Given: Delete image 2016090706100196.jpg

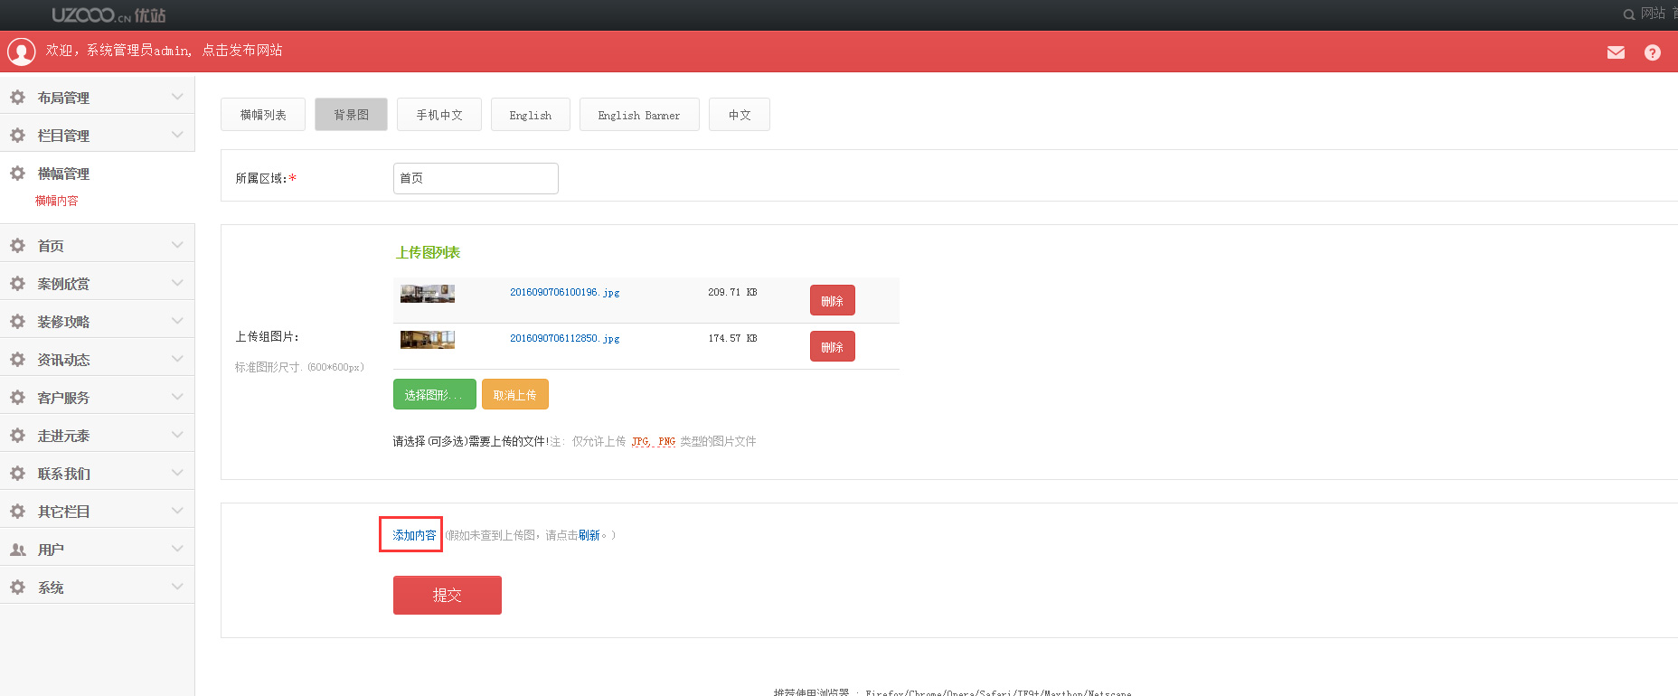Looking at the screenshot, I should (x=832, y=301).
